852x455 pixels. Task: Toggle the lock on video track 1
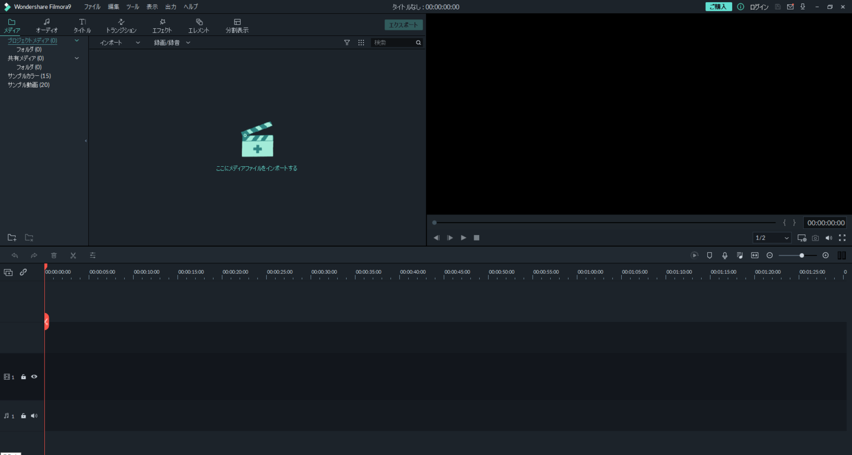tap(23, 376)
